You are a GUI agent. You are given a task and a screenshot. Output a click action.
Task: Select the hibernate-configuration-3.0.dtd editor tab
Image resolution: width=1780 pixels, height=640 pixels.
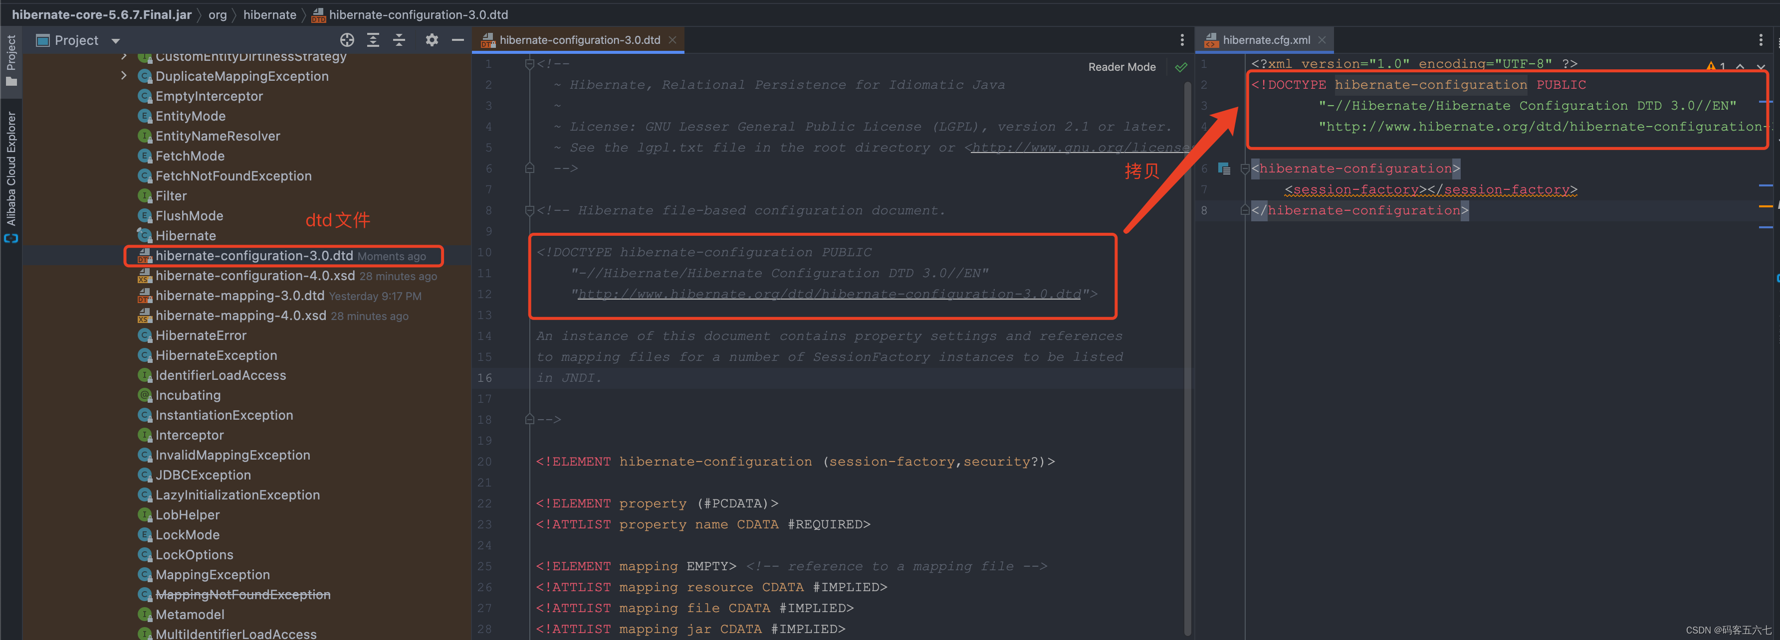579,40
